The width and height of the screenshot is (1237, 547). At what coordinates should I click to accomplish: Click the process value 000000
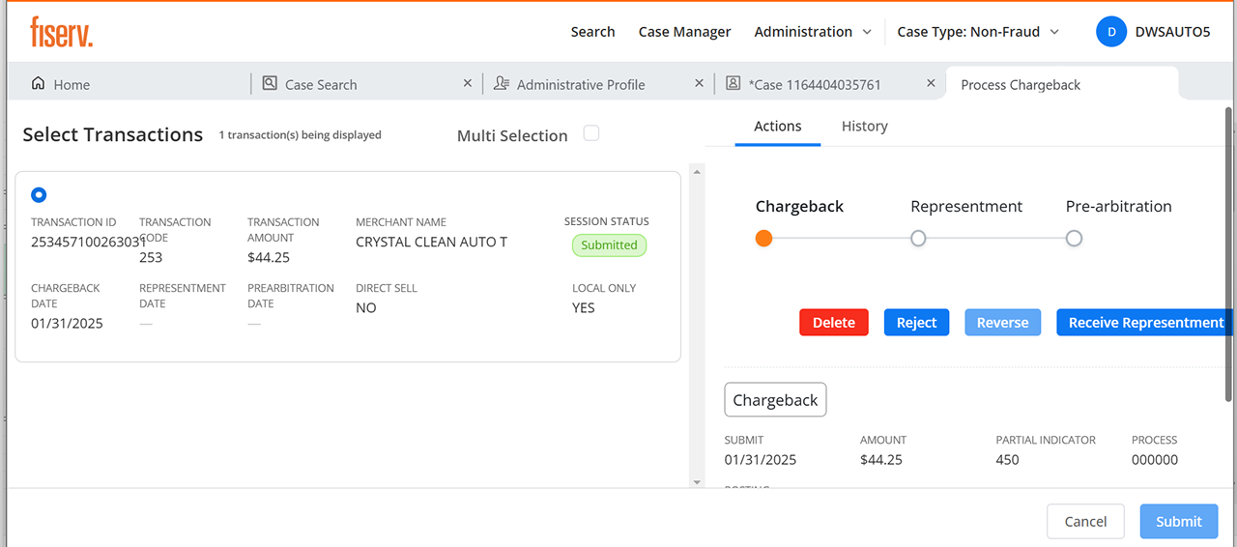1155,460
